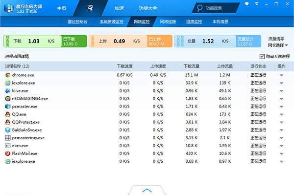Click the 功能搜索 search field
Viewport: 294px width, 195px height.
pyautogui.click(x=216, y=8)
